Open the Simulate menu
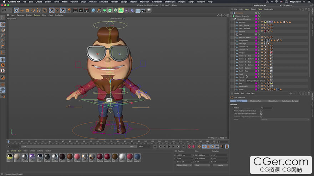Screen dimensions: 314x176 [103, 1]
